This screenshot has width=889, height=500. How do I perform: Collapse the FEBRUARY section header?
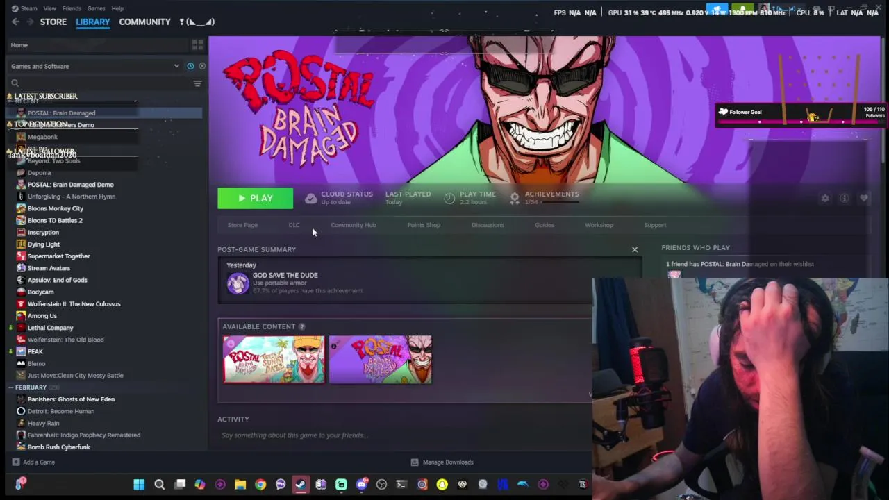click(x=31, y=387)
